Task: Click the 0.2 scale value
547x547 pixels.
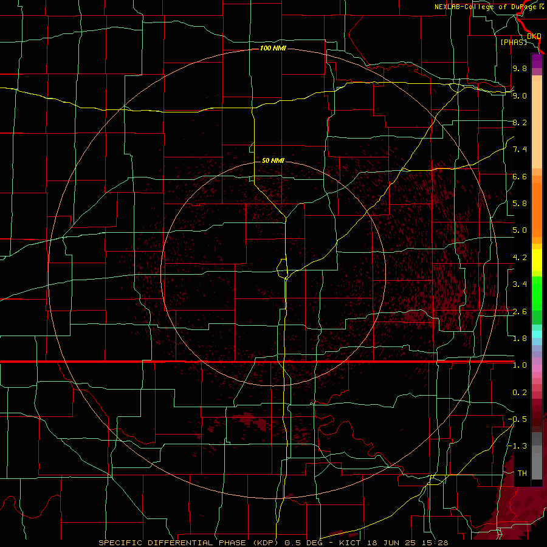Action: [520, 393]
